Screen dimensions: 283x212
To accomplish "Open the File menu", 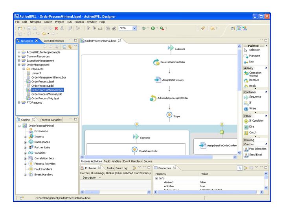I will pyautogui.click(x=17, y=22).
